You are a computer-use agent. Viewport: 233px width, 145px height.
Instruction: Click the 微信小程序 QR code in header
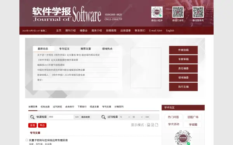(x=157, y=12)
